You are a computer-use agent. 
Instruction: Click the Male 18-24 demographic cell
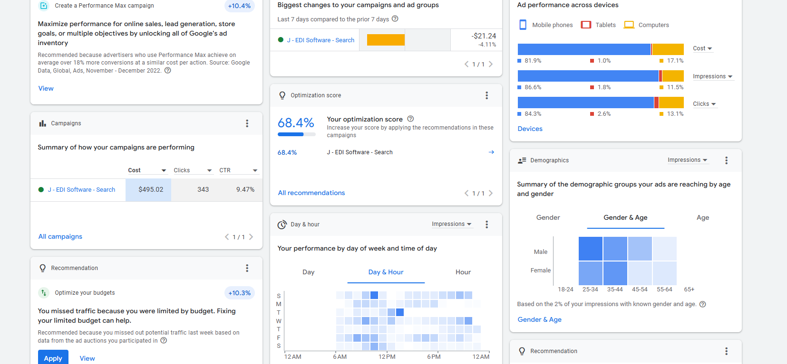pyautogui.click(x=566, y=249)
